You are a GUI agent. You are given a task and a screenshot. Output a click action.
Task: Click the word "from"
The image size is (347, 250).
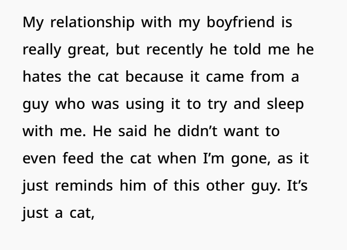pos(267,76)
